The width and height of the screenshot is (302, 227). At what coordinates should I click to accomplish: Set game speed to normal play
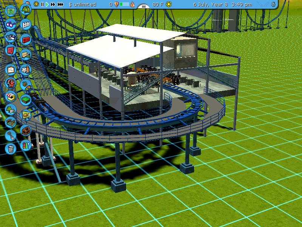pos(47,5)
